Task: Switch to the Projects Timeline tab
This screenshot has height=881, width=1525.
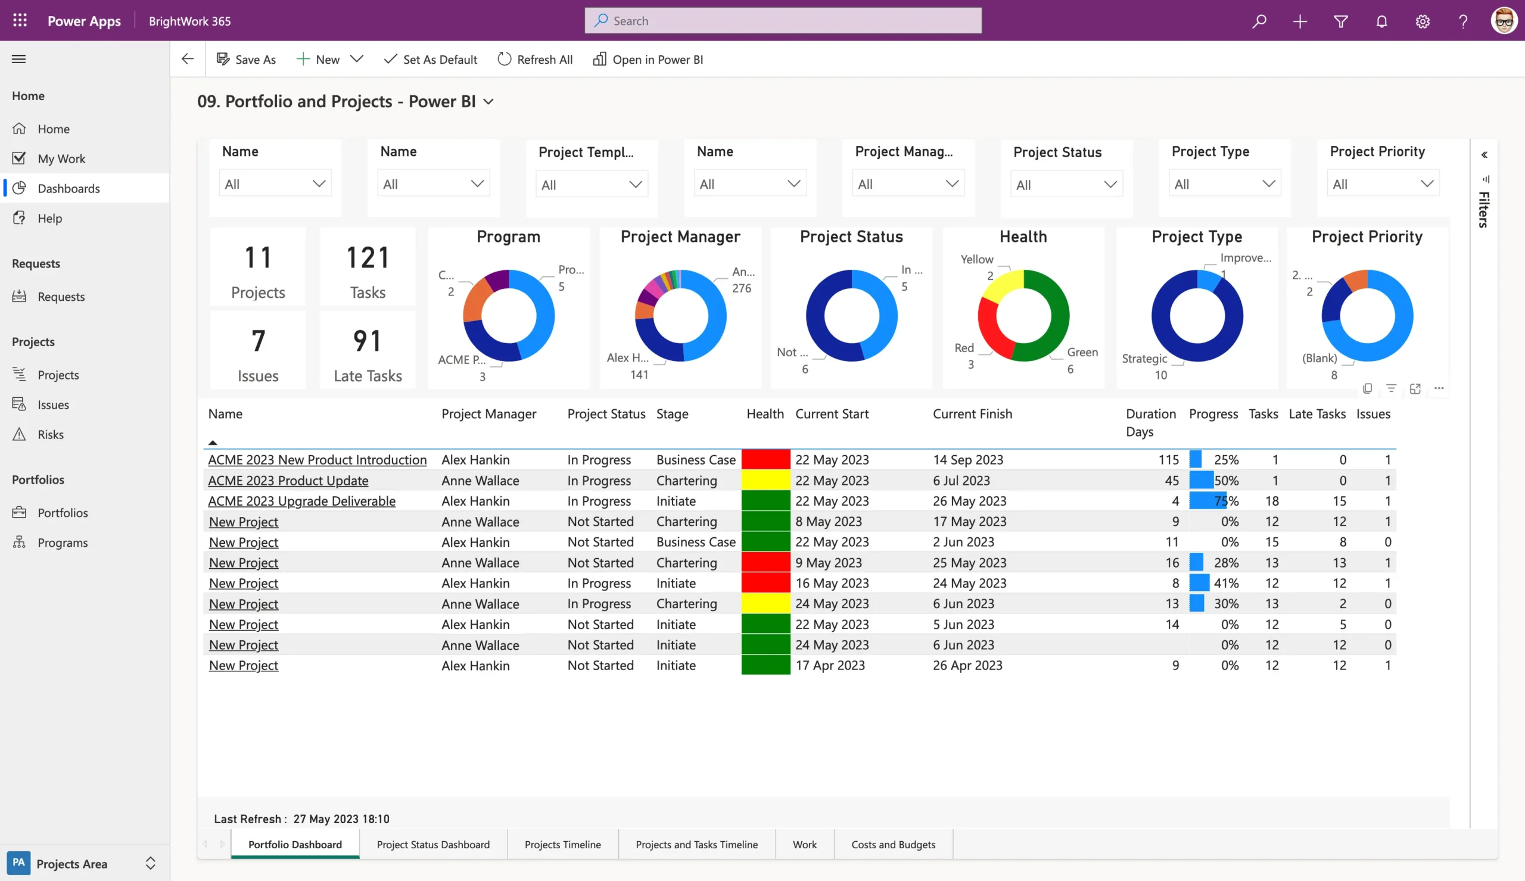Action: tap(562, 843)
